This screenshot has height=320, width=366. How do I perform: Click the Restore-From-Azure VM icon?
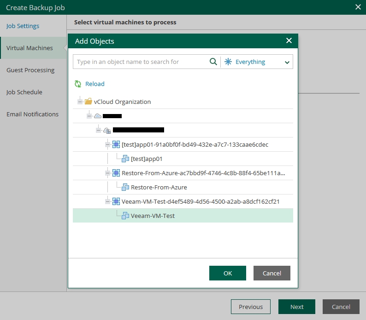click(125, 187)
